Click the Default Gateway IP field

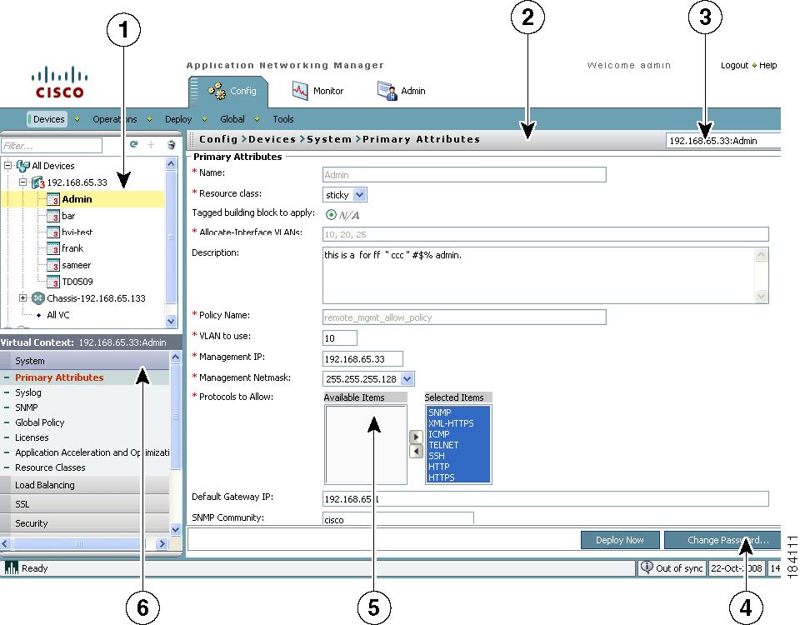click(545, 499)
